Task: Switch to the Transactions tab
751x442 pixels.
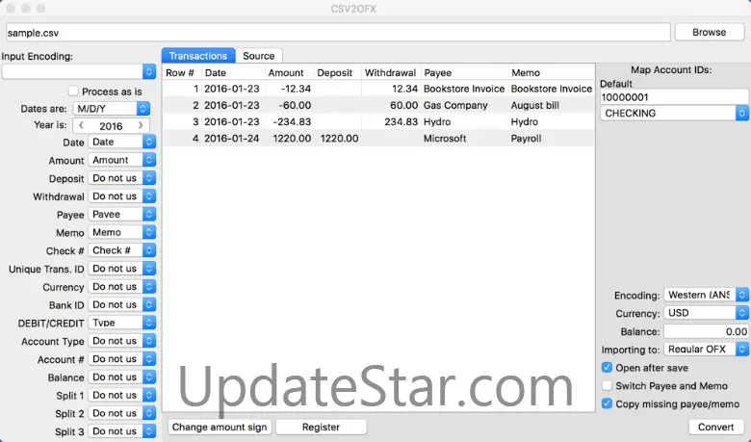Action: [x=198, y=56]
